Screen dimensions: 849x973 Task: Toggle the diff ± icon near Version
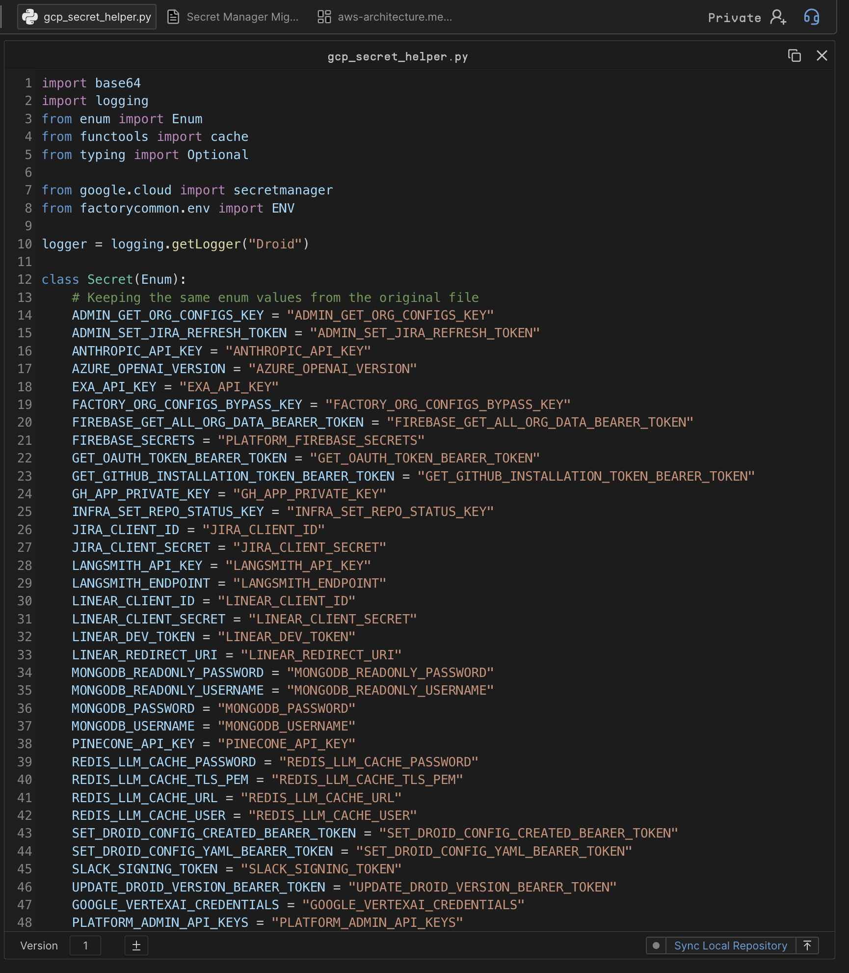coord(136,946)
